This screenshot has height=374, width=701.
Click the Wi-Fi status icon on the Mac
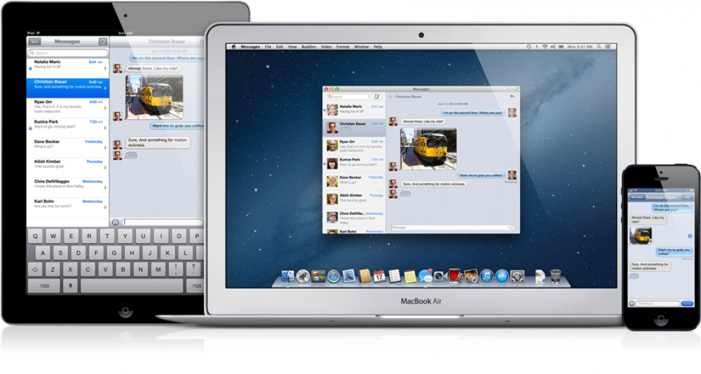545,46
